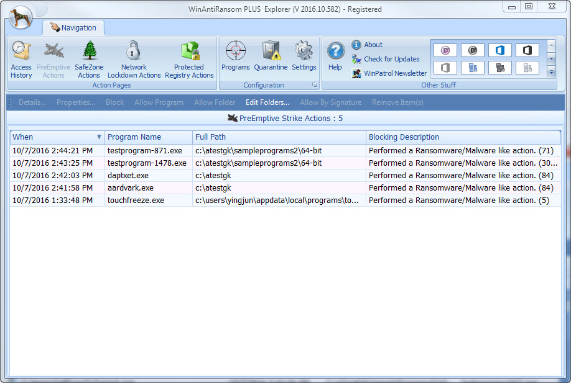This screenshot has height=383, width=571.
Task: Sort by Full Path column header
Action: [x=279, y=137]
